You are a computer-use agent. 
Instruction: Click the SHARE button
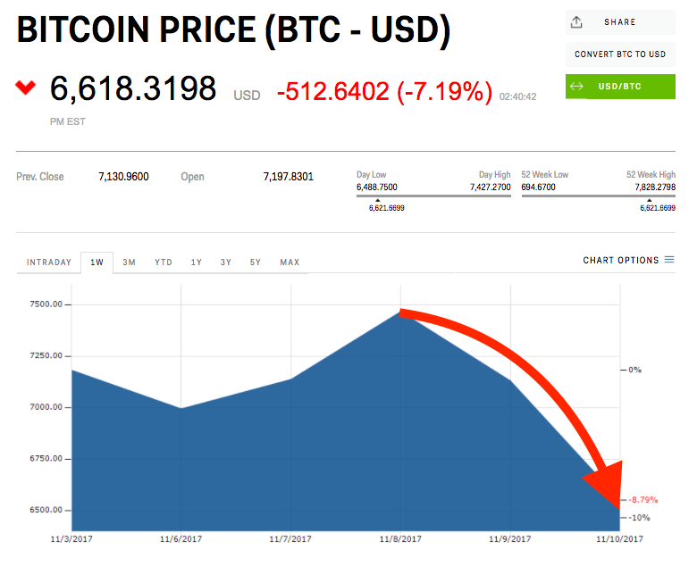[620, 21]
